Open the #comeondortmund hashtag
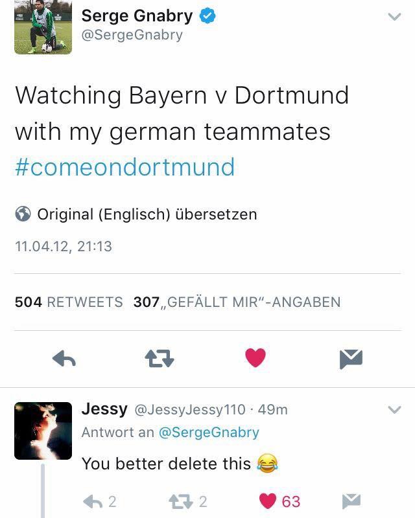The height and width of the screenshot is (518, 415). tap(125, 167)
